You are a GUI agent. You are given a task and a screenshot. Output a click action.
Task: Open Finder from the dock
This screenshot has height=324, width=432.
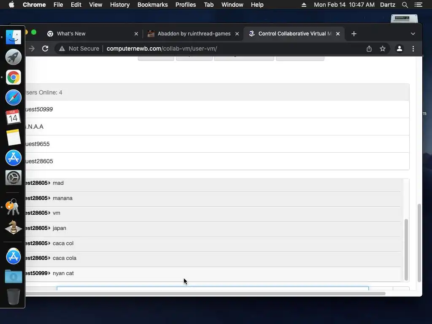click(x=13, y=37)
